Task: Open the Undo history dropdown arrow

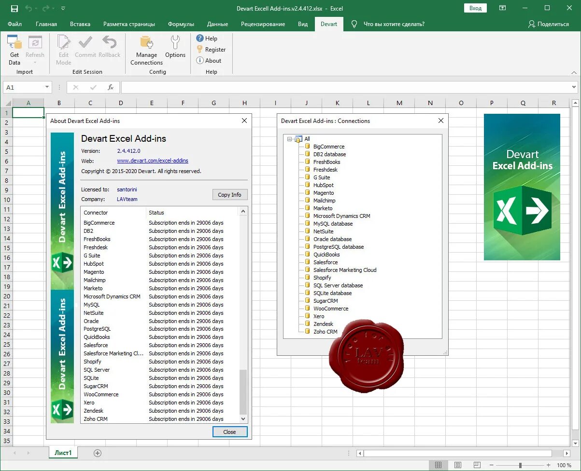Action: point(36,8)
